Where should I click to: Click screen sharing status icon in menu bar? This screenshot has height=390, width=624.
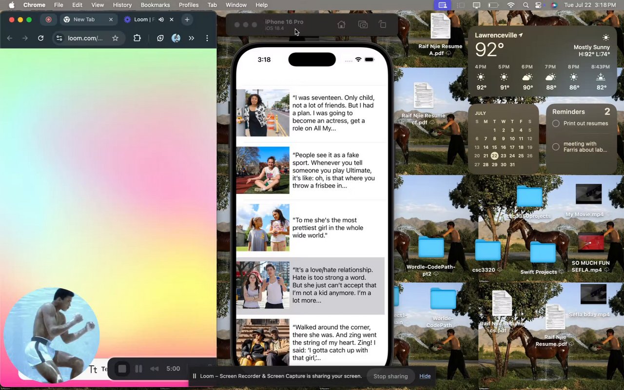(443, 5)
